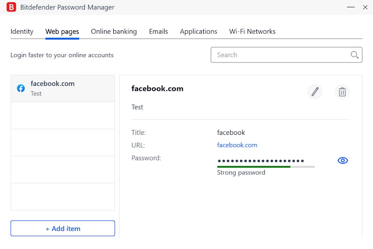This screenshot has height=249, width=373.
Task: Click the password strength bar
Action: (x=266, y=167)
